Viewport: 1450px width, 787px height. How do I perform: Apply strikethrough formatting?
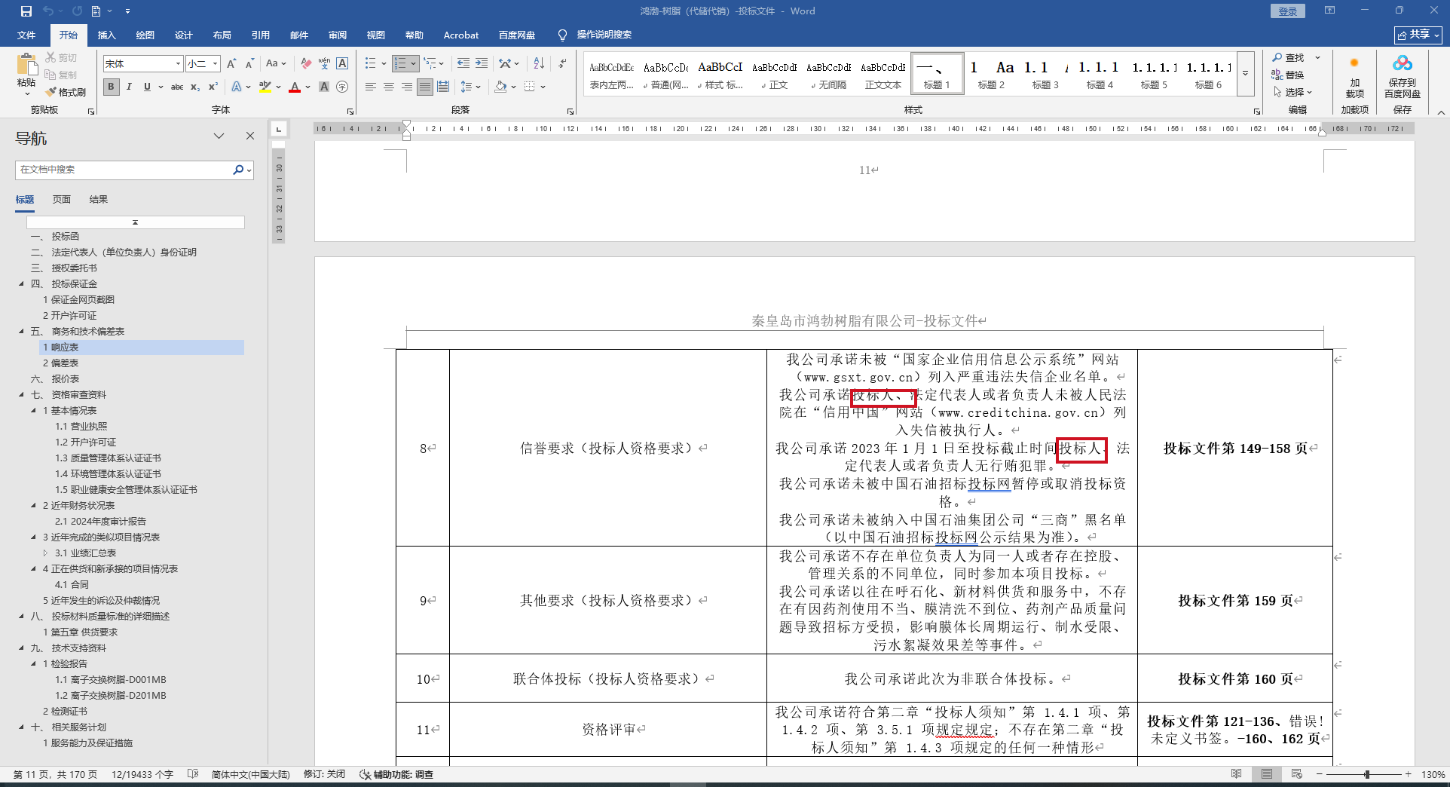tap(177, 87)
